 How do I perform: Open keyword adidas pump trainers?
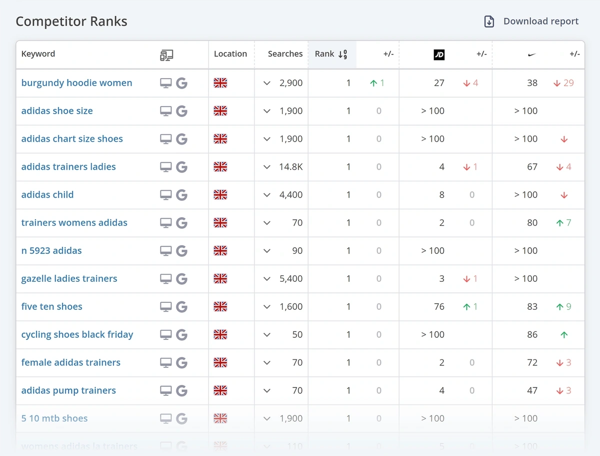68,390
